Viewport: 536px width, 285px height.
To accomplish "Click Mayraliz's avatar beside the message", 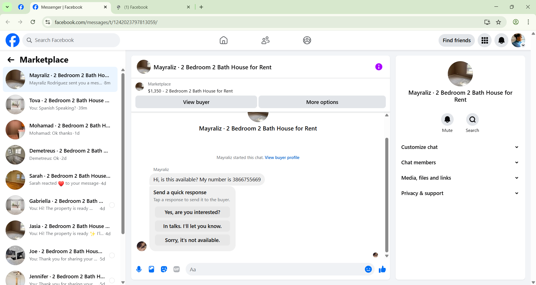I will coord(142,246).
